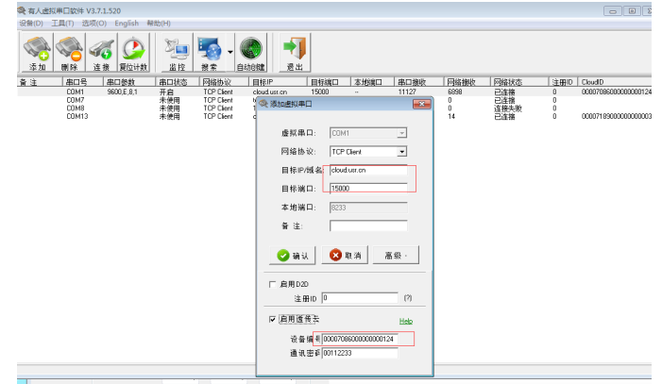Image resolution: width=662 pixels, height=384 pixels.
Task: Minimize the main application window
Action: [x=612, y=11]
